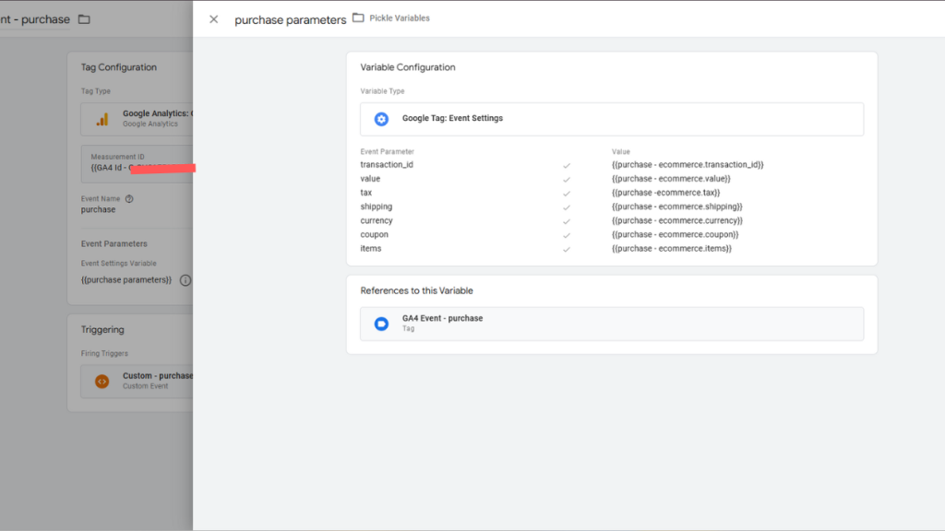Click the checkmark in the value row
The image size is (945, 531).
click(567, 180)
